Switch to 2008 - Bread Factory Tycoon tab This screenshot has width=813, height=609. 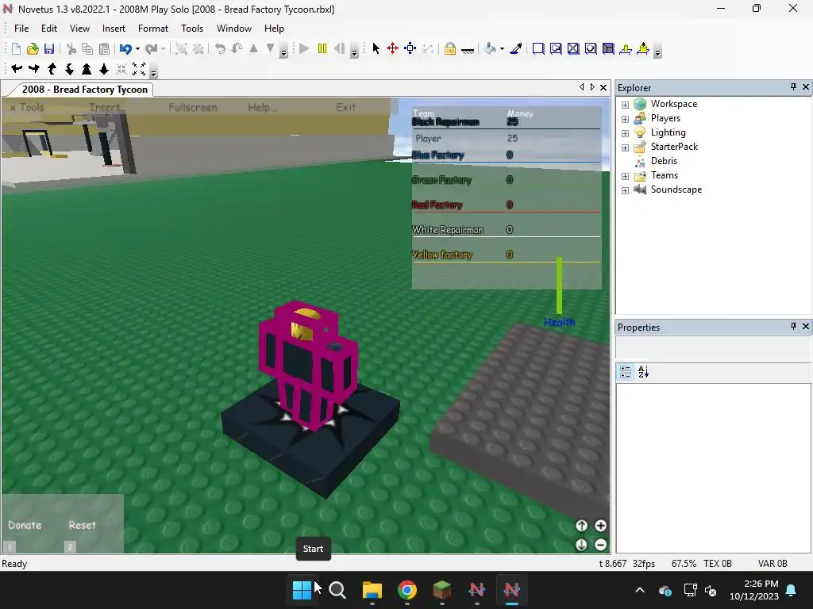coord(84,90)
